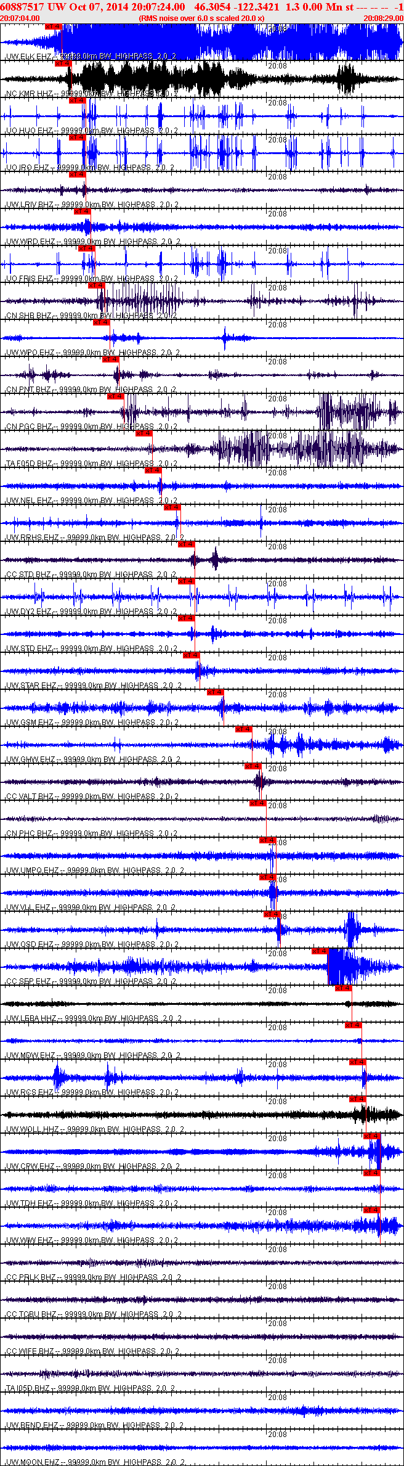Click the RMS noise scaling note

tap(202, 18)
